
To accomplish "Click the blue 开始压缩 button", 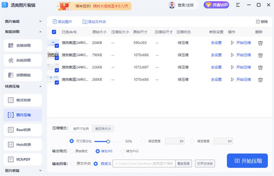I will (247, 161).
